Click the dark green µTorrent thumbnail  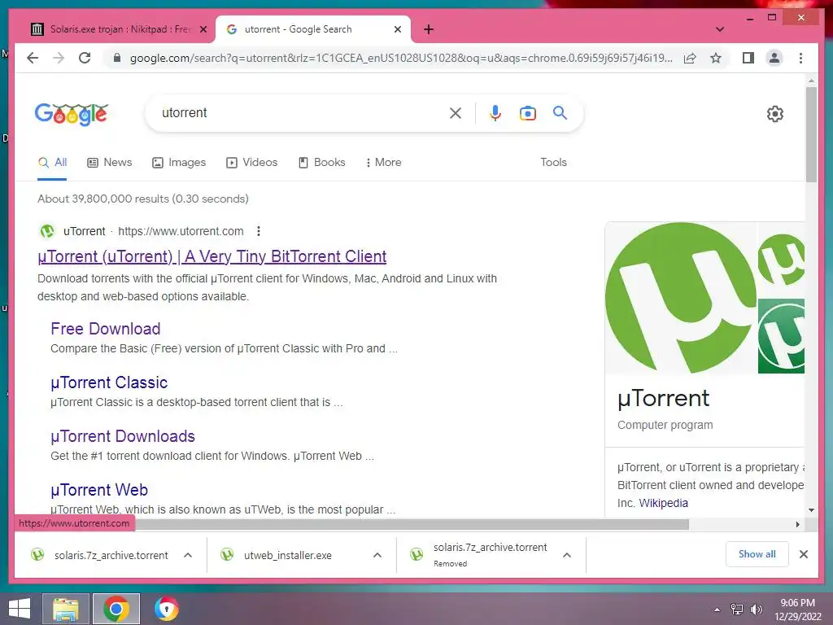tap(781, 336)
